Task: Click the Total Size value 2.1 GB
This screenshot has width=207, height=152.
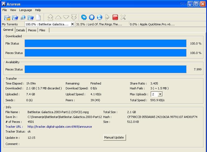Action: pos(131,112)
